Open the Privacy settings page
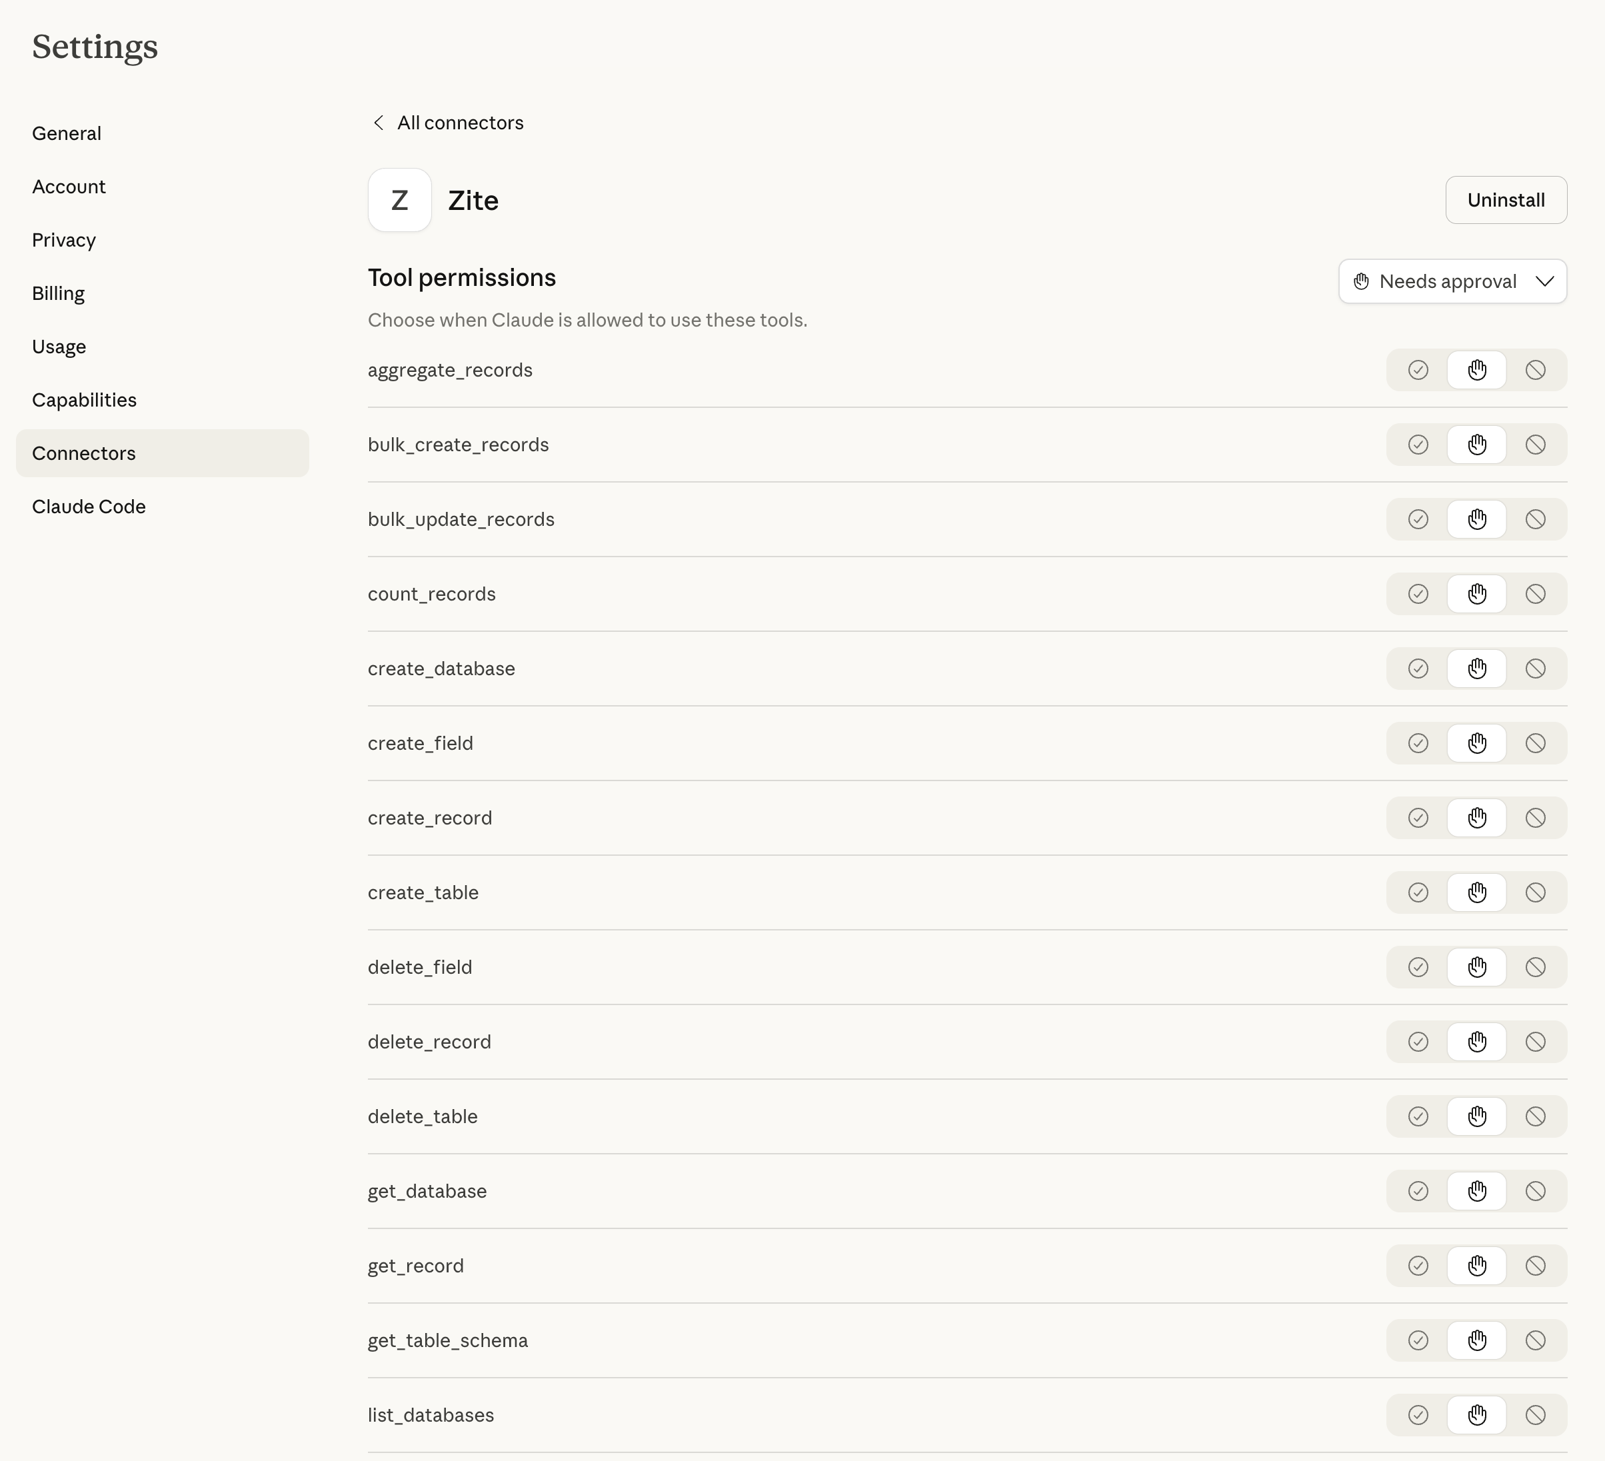 click(64, 240)
